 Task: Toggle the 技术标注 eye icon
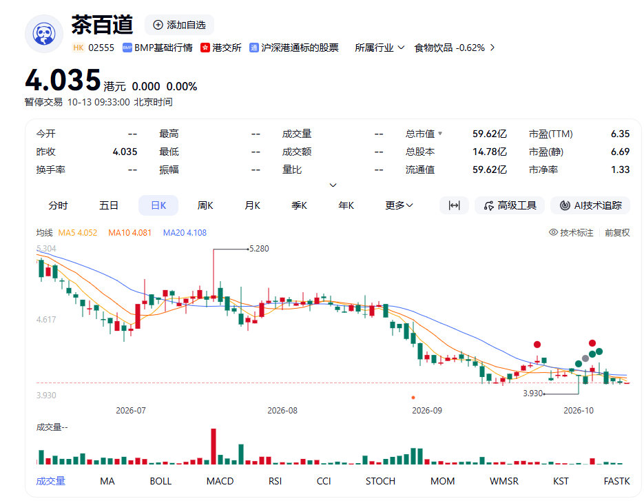click(x=553, y=233)
